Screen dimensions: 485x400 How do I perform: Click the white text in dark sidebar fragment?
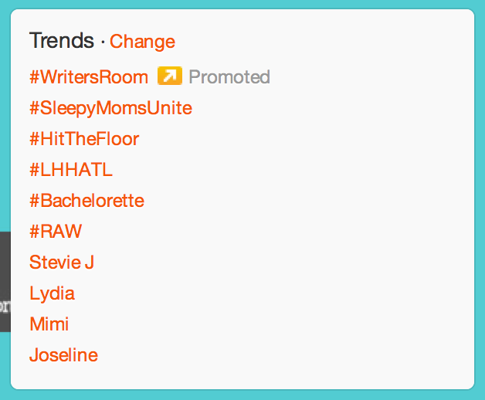tap(5, 307)
